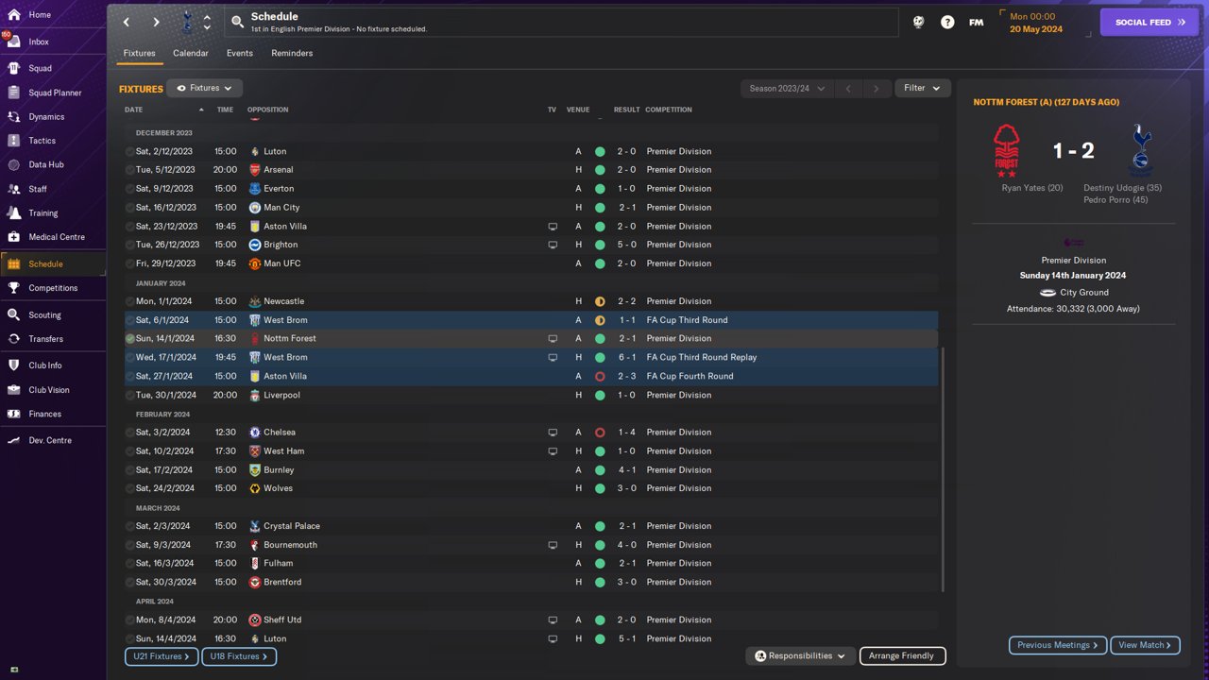Open the Fixtures view dropdown
1209x680 pixels.
point(204,88)
